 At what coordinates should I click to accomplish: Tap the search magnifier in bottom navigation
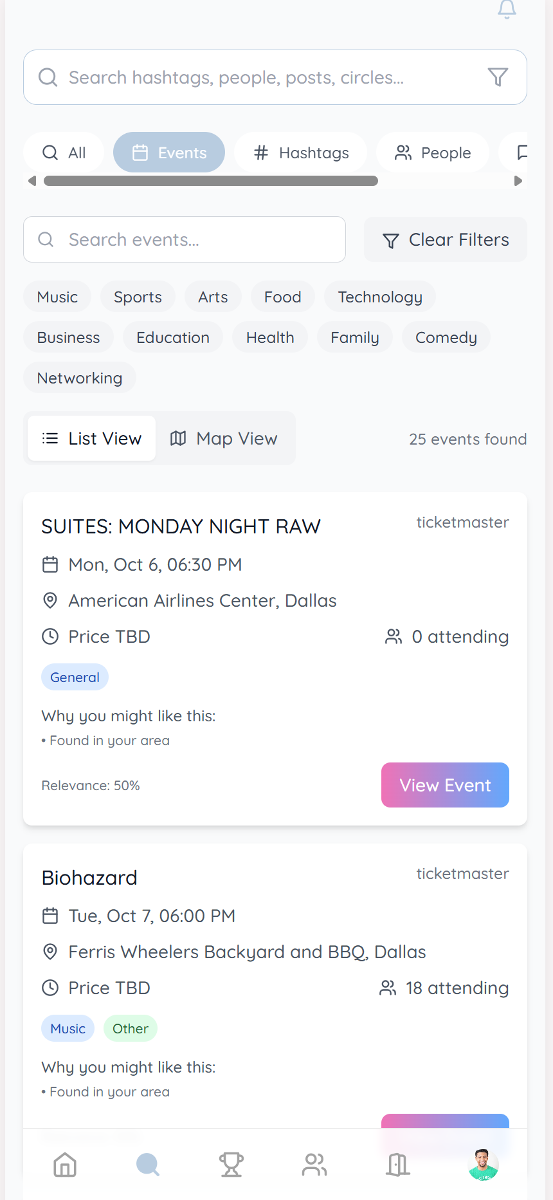pos(148,1165)
